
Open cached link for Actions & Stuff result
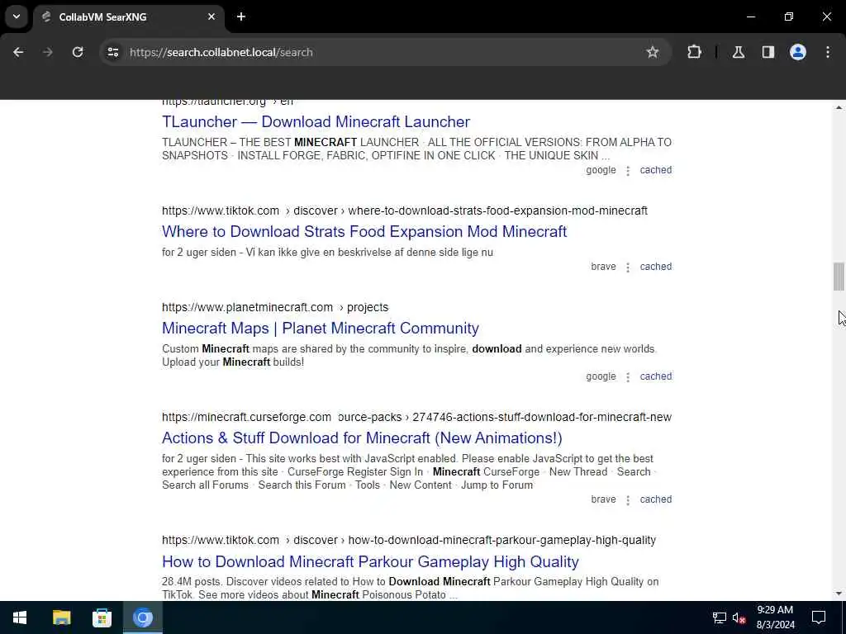655,499
